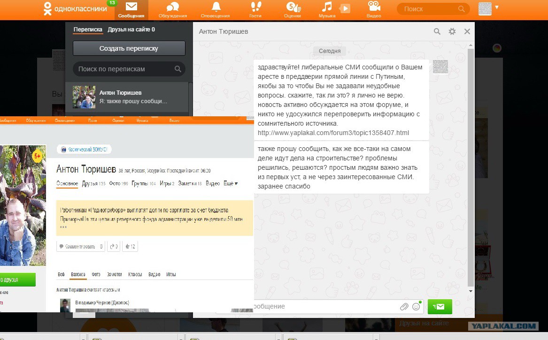This screenshot has width=548, height=340.
Task: Click the chat scrollbar down arrow
Action: (471, 291)
